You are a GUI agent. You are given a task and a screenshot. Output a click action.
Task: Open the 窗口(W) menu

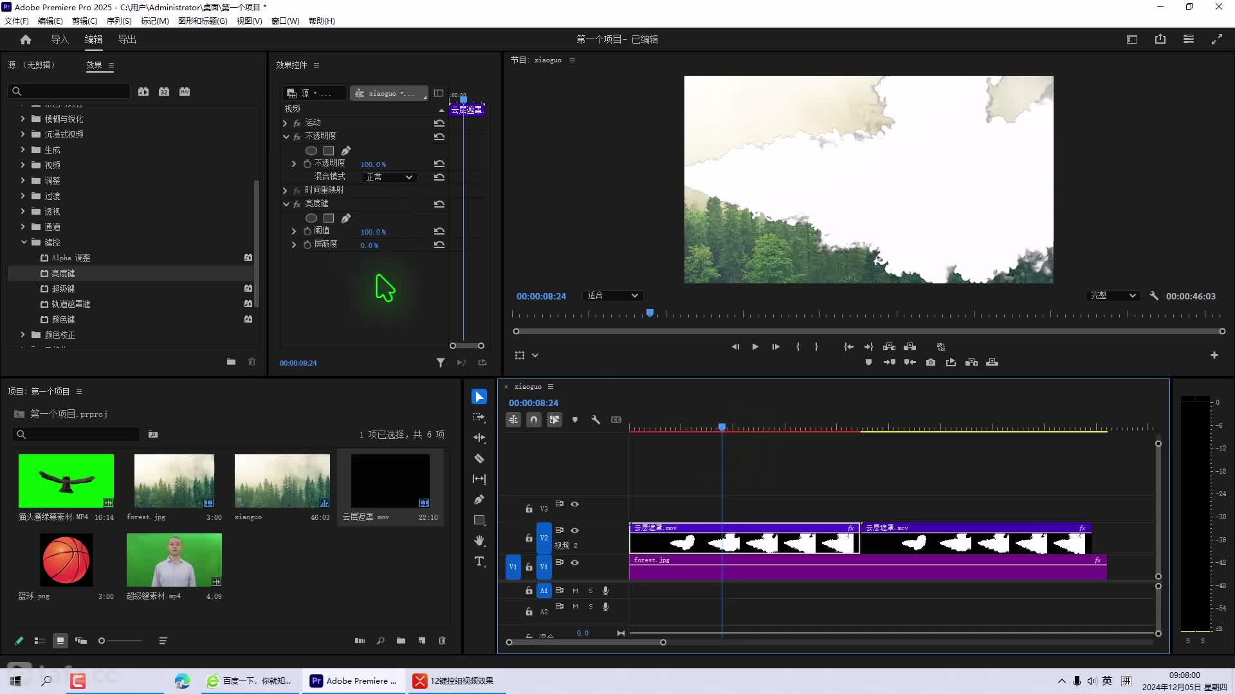tap(285, 21)
